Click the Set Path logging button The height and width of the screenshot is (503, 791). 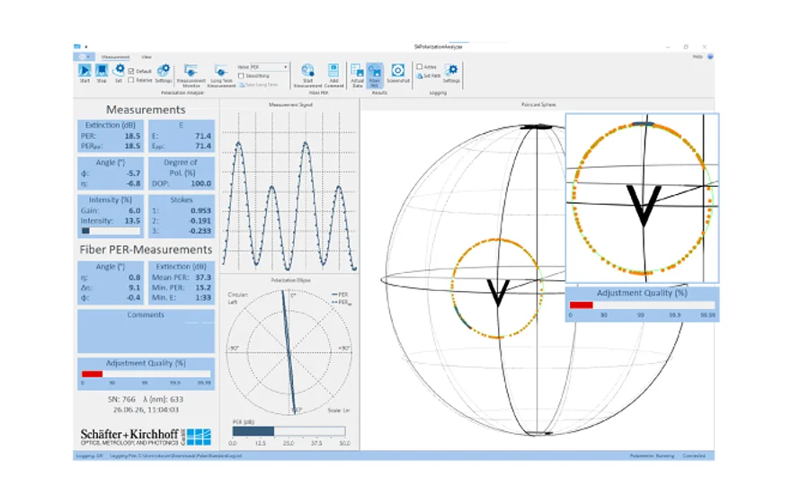(428, 76)
